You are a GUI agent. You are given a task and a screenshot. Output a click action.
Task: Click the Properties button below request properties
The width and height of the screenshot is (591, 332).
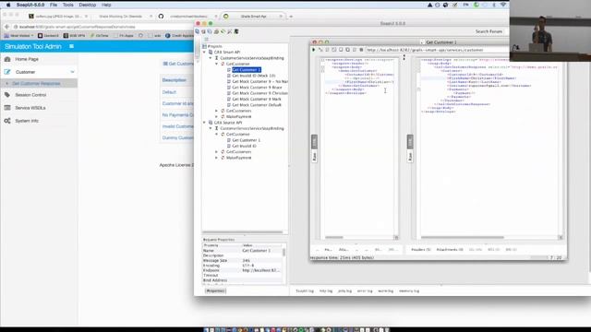(x=215, y=291)
